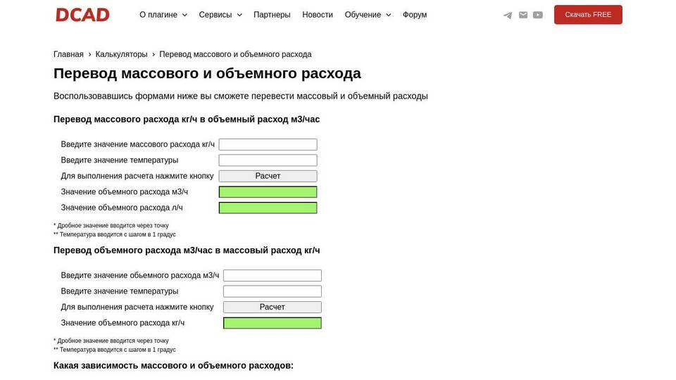Open the 'Партнеры' menu item

tap(272, 15)
